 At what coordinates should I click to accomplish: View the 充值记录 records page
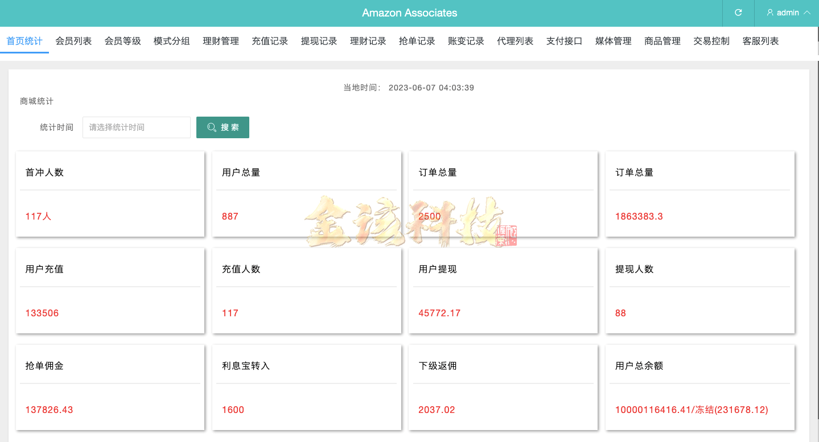269,40
